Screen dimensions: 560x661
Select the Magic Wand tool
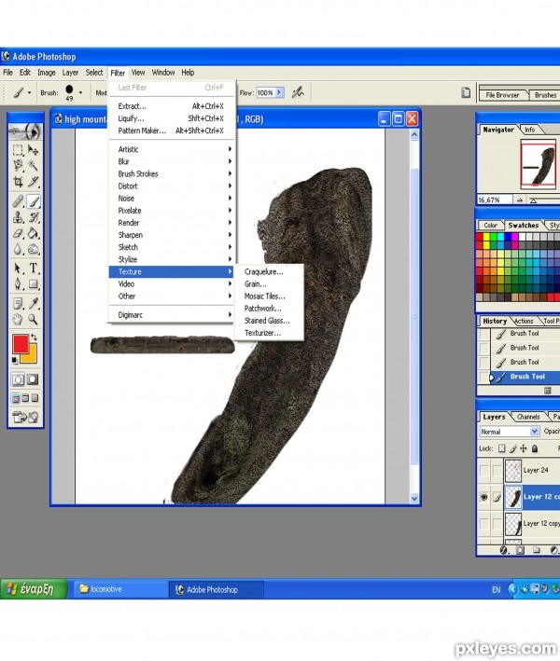(33, 165)
